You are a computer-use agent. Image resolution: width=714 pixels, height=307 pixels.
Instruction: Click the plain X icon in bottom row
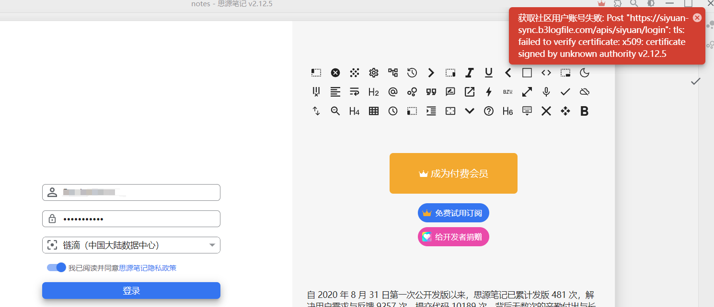(546, 111)
